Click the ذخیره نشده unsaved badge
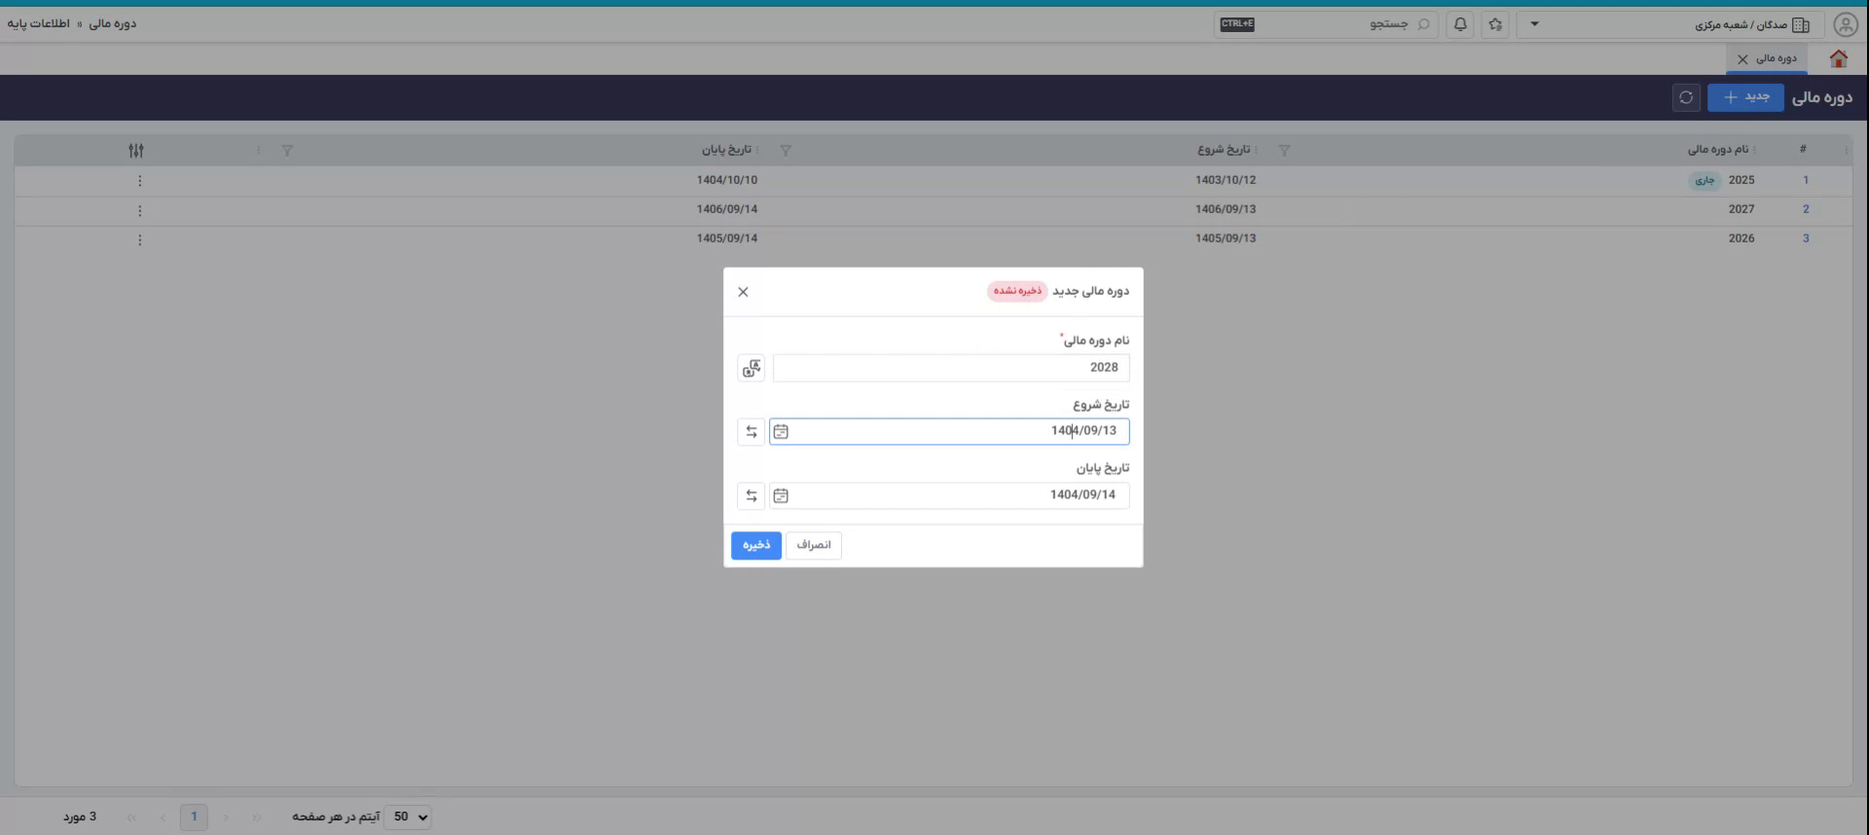Viewport: 1869px width, 835px height. coord(1017,291)
